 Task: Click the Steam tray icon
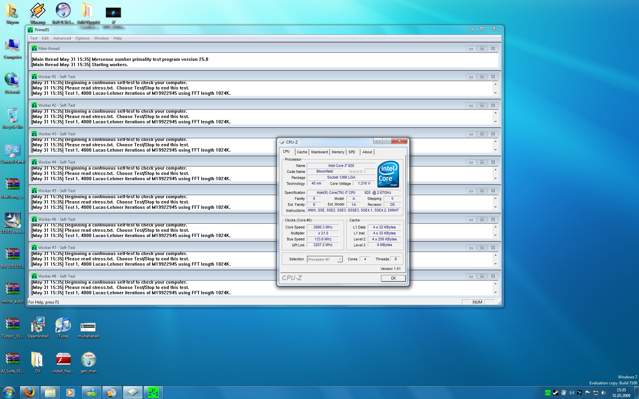556,393
